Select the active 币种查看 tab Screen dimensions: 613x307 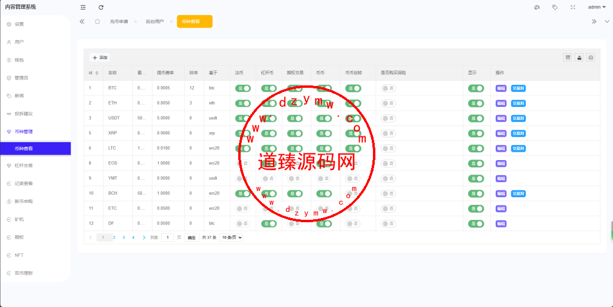(x=195, y=22)
